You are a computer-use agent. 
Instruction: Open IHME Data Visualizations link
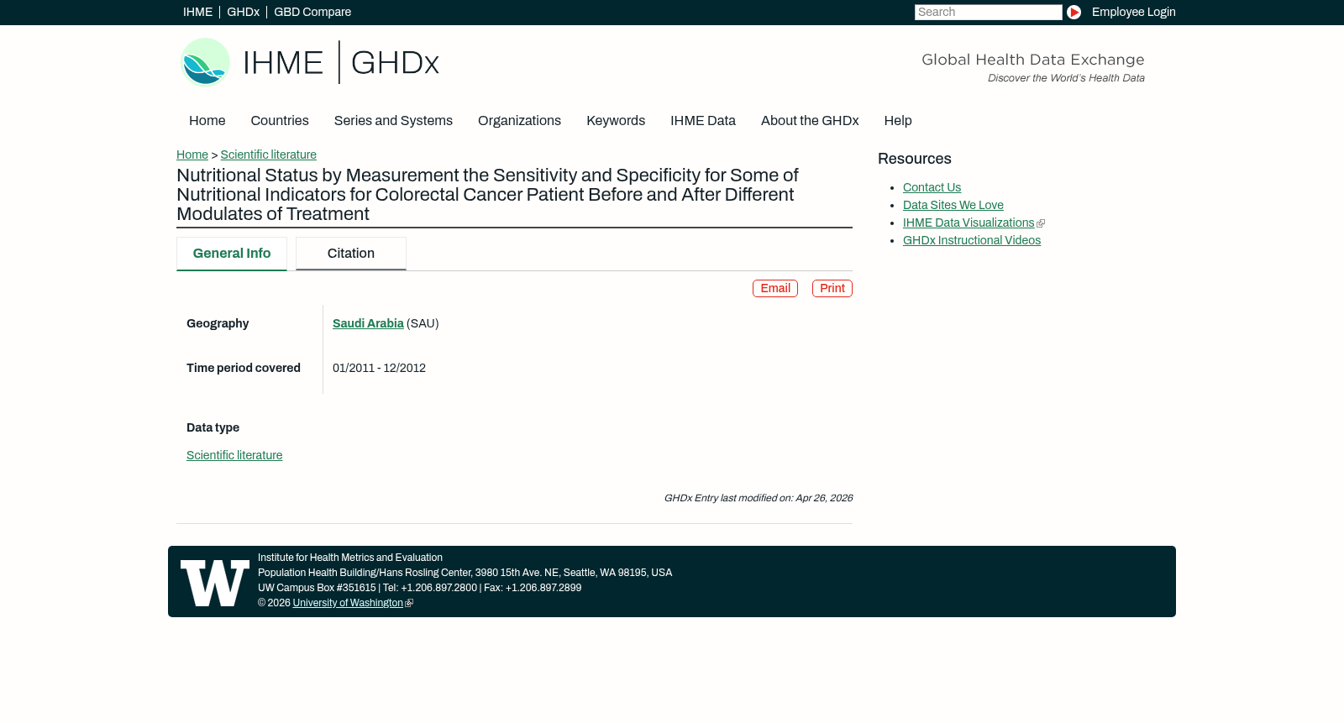(969, 223)
